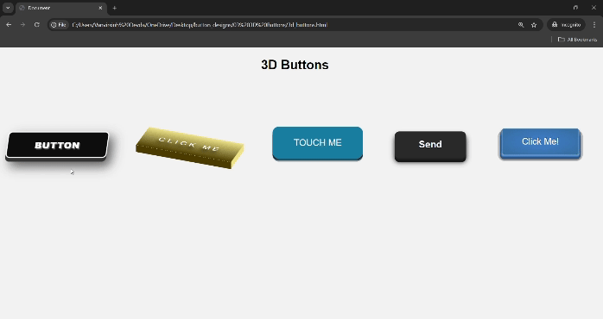Open a new tab with the plus icon

tap(114, 8)
